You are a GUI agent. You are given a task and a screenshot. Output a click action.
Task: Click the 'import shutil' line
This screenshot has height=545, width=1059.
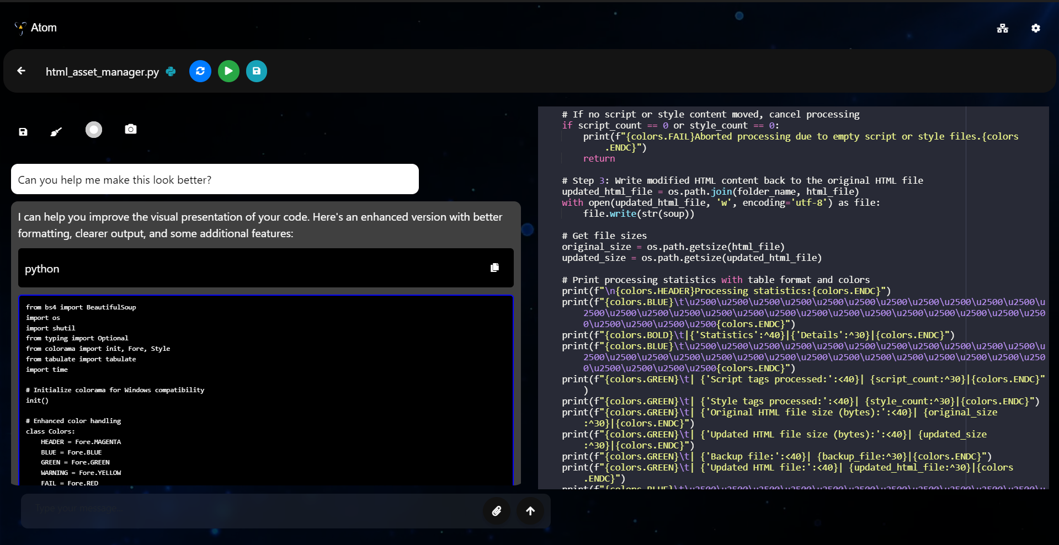(x=50, y=328)
